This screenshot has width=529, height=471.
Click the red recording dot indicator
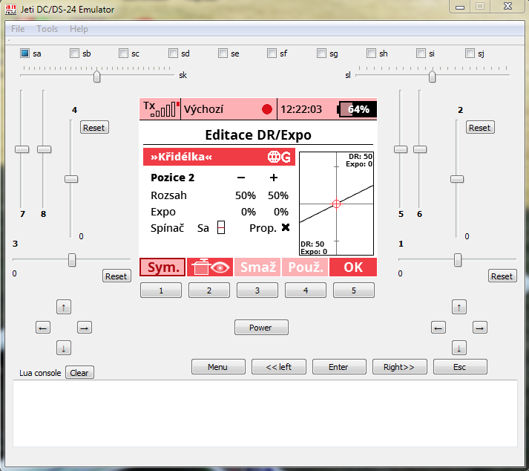(x=267, y=109)
